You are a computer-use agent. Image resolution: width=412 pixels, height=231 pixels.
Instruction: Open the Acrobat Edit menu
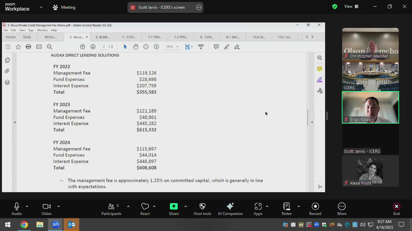(x=13, y=30)
